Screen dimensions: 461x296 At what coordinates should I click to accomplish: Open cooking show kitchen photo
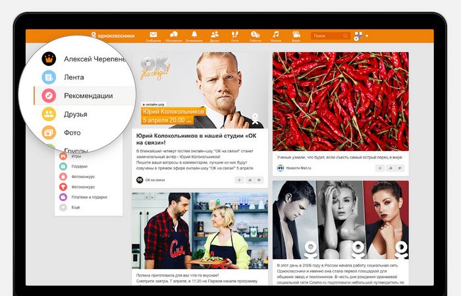click(200, 231)
